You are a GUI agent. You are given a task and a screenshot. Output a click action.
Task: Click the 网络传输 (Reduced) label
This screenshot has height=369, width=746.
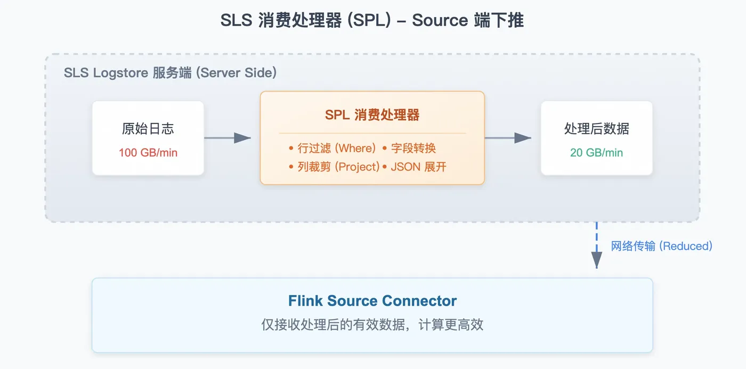pyautogui.click(x=661, y=246)
